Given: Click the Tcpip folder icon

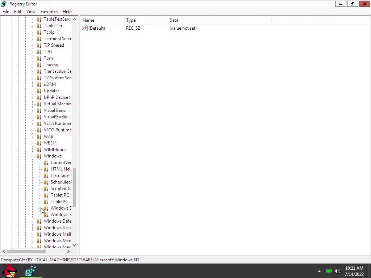Looking at the screenshot, I should 39,32.
